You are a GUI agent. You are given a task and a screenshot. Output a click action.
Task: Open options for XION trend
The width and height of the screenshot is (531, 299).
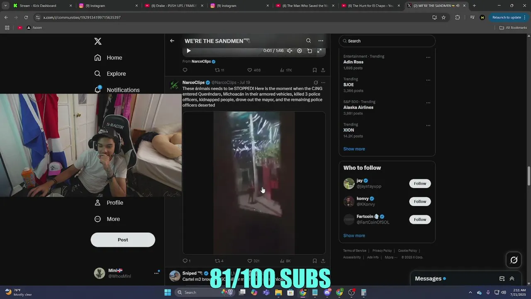pyautogui.click(x=428, y=125)
